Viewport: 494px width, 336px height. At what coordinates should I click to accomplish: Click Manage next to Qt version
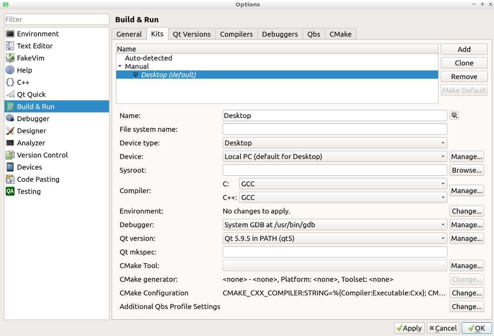[466, 238]
